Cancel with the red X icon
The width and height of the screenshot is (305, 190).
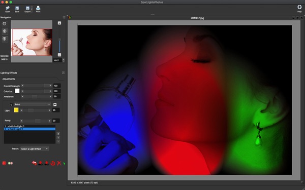59,163
